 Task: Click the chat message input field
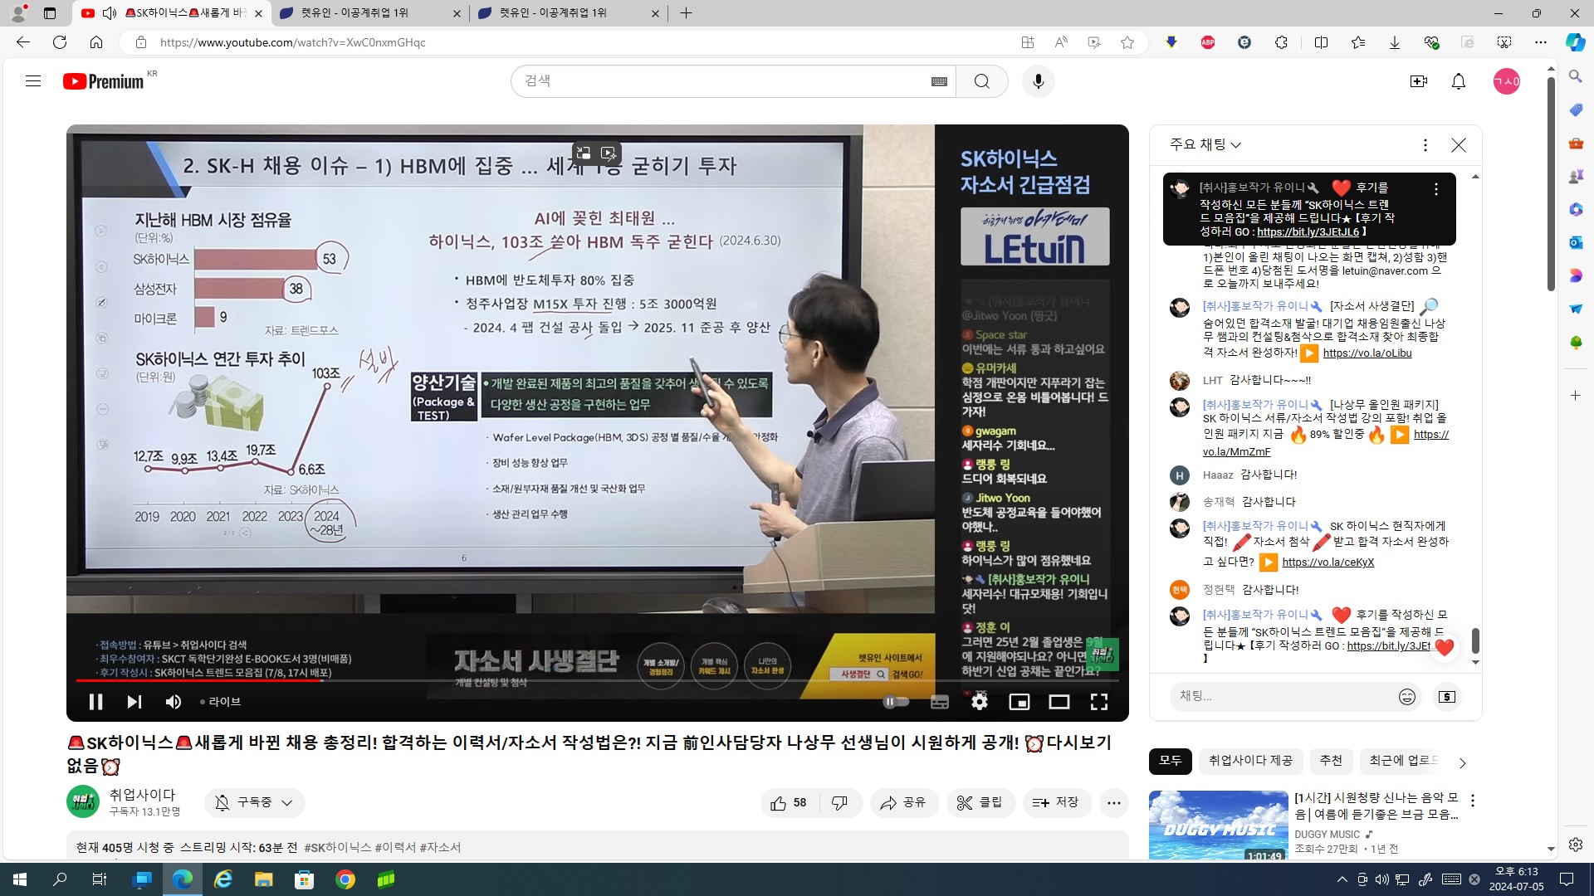(x=1283, y=697)
